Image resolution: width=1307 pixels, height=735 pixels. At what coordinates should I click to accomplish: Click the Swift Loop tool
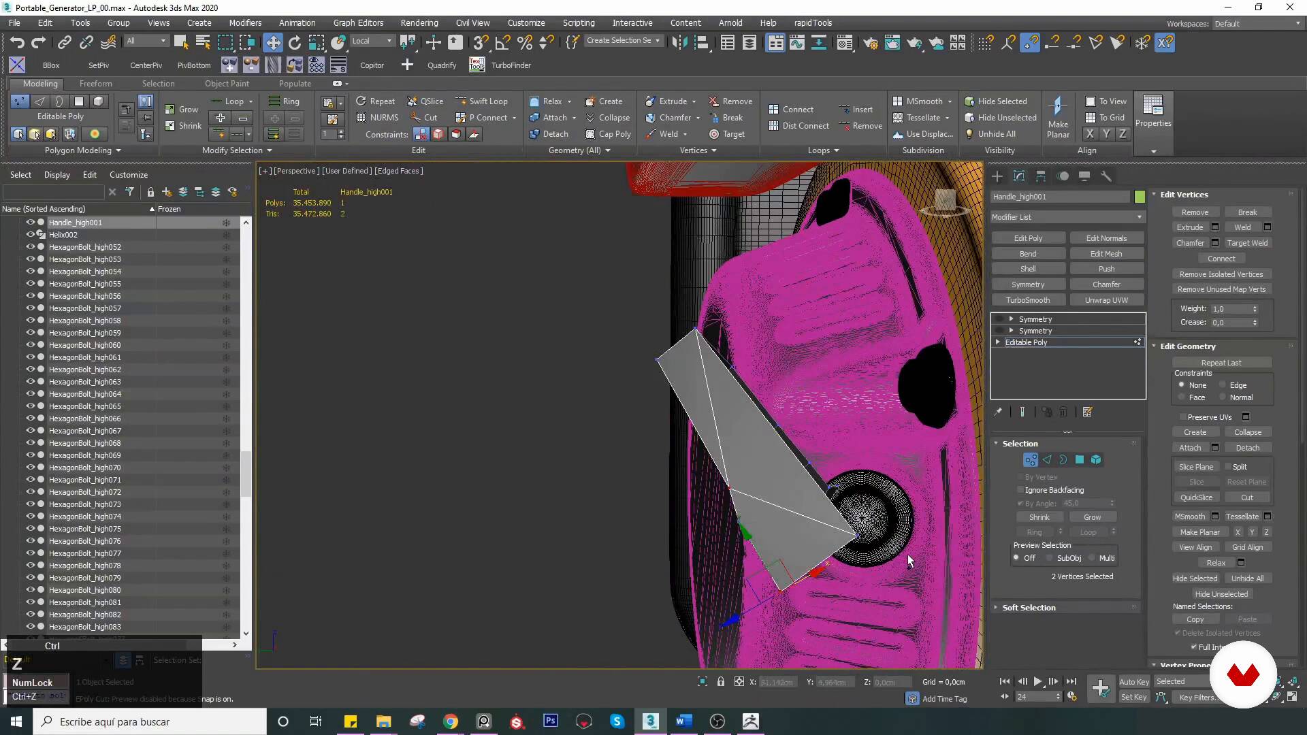(481, 101)
